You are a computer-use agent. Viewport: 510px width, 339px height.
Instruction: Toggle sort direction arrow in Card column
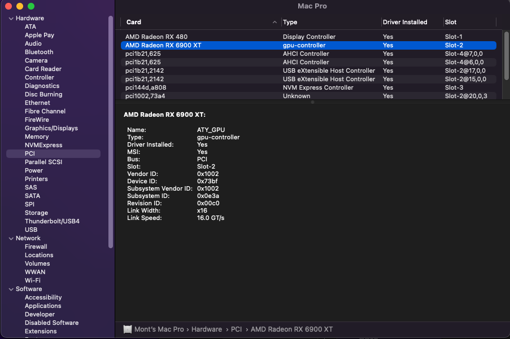pos(275,22)
